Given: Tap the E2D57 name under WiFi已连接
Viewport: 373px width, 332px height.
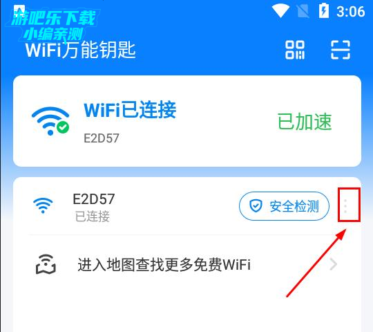Looking at the screenshot, I should [x=102, y=138].
